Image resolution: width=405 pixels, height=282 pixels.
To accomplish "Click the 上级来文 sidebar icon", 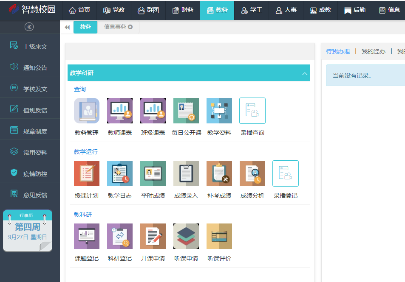I will 14,45.
